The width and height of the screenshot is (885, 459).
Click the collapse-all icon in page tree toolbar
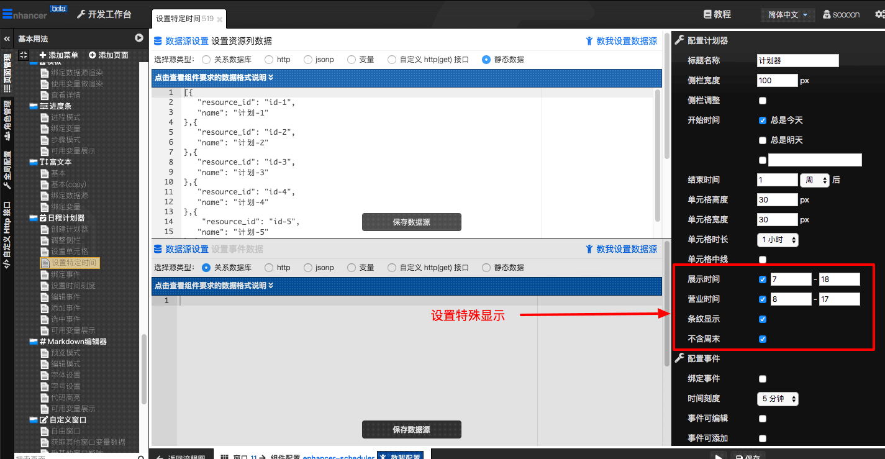pyautogui.click(x=24, y=55)
